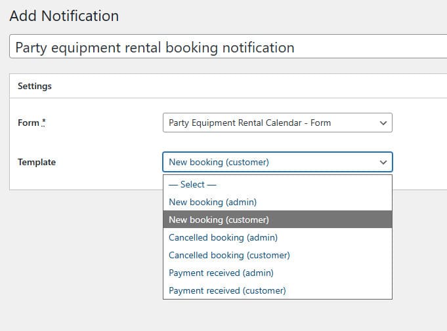Click the required asterisk beside Form
Viewport: 447px width, 331px height.
(x=44, y=122)
